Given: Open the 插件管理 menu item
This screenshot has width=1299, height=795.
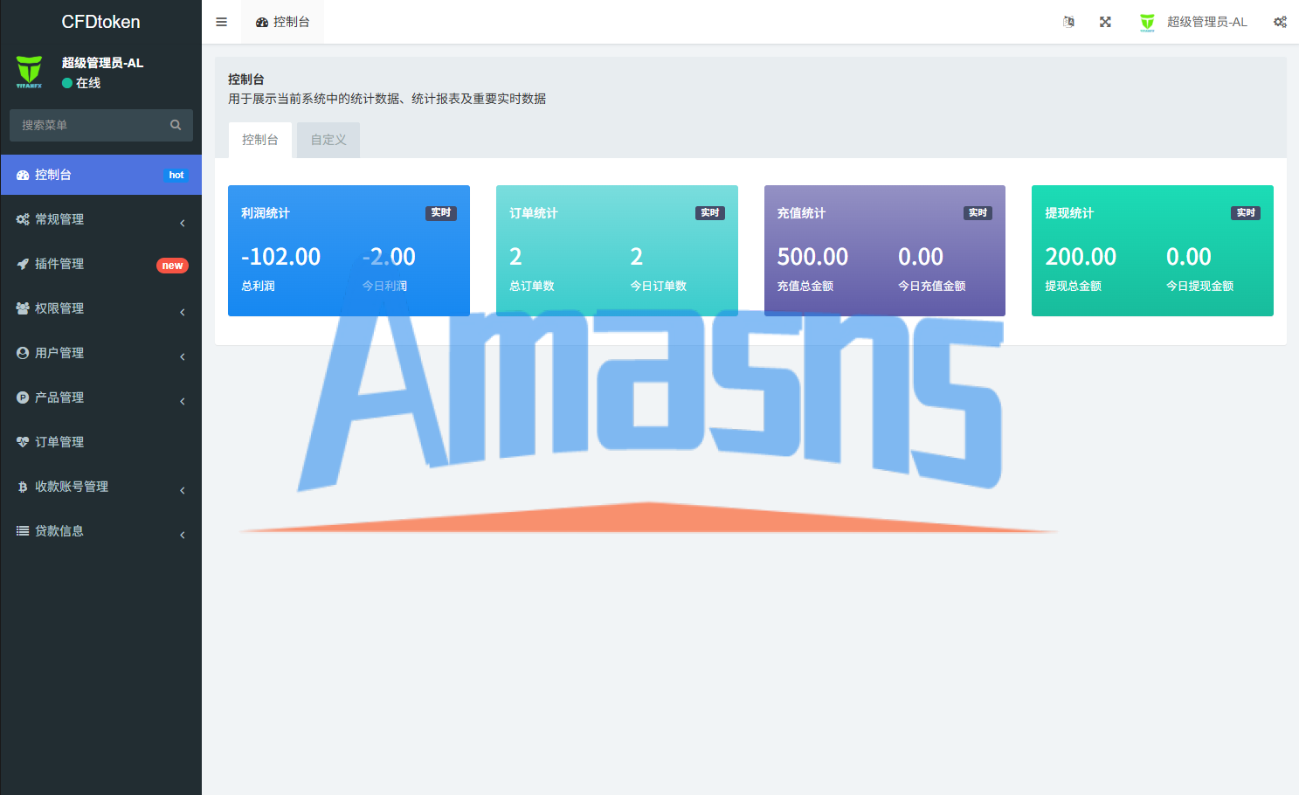Looking at the screenshot, I should (x=101, y=264).
